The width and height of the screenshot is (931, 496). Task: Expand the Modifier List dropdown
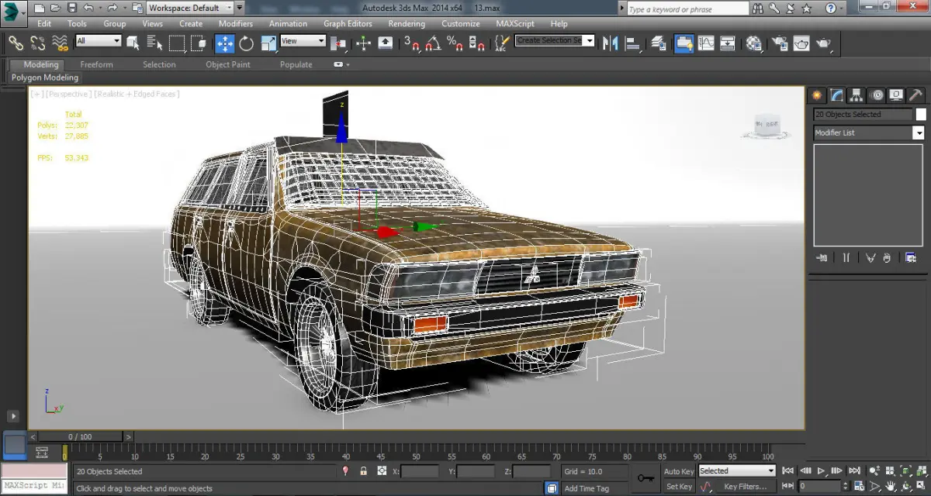[918, 133]
